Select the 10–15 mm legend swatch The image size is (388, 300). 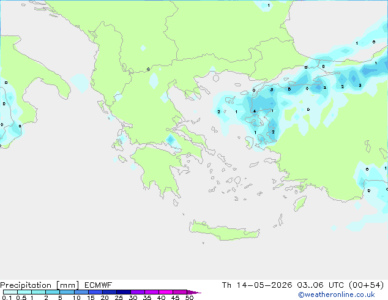81,292
